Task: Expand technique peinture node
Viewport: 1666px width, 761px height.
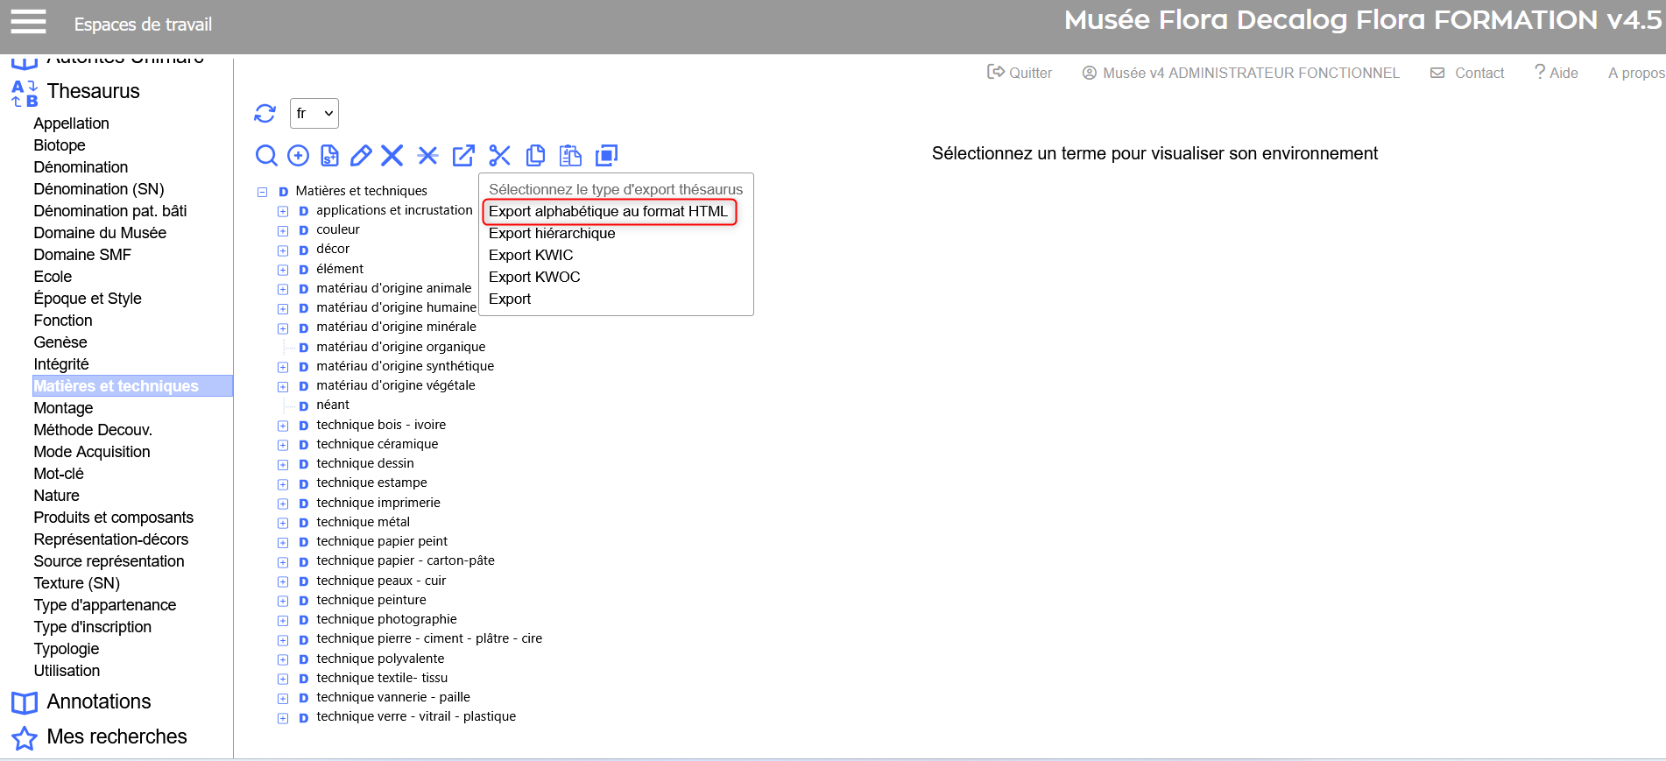Action: point(283,601)
